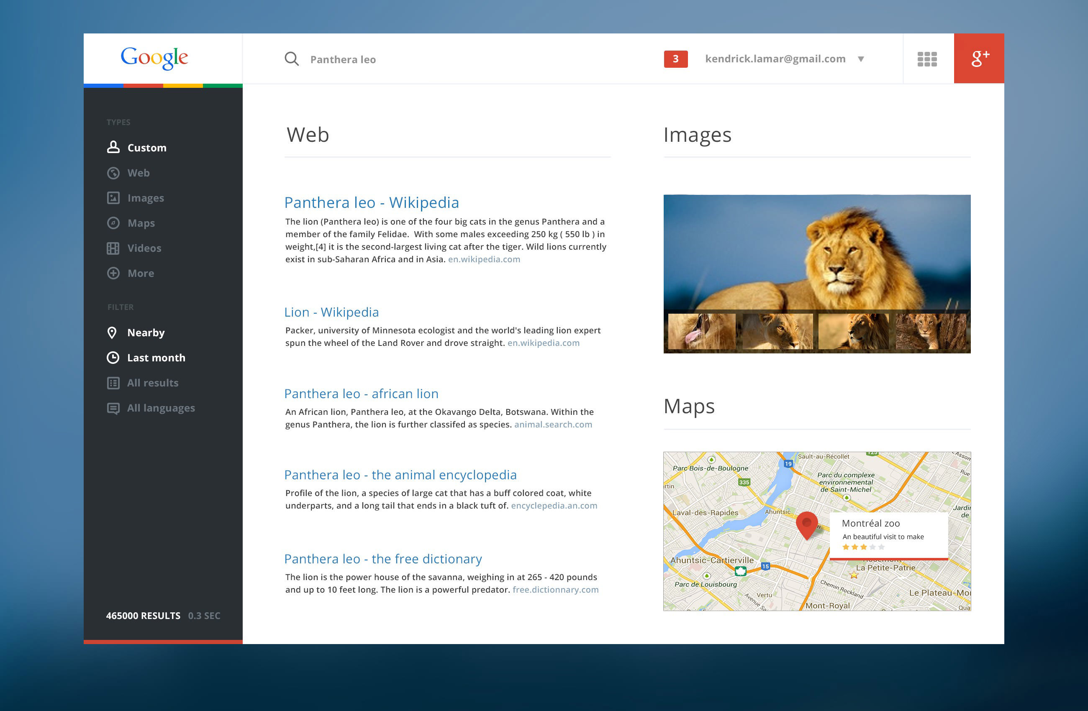Viewport: 1088px width, 711px height.
Task: Click en.wikipedia.com under Lion - Wikipedia
Action: (544, 343)
